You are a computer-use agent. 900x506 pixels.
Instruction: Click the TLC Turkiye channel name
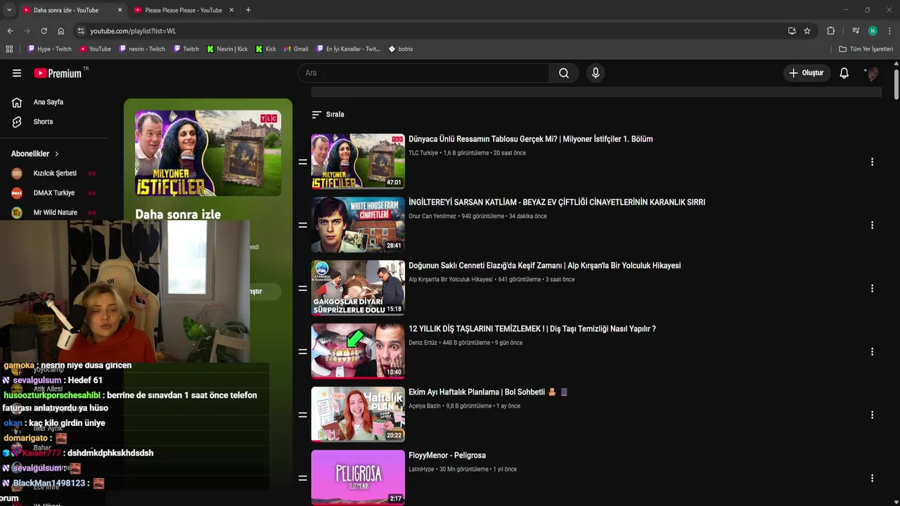click(x=423, y=153)
